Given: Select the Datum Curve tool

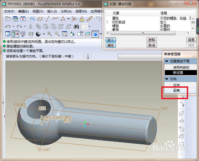Looking at the screenshot, I should coord(55,19).
